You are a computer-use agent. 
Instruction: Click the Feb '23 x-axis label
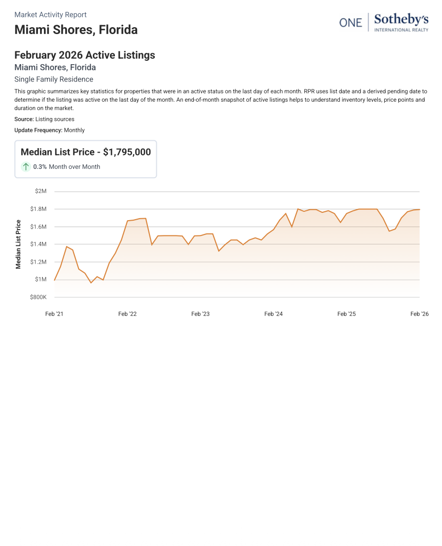pyautogui.click(x=200, y=314)
